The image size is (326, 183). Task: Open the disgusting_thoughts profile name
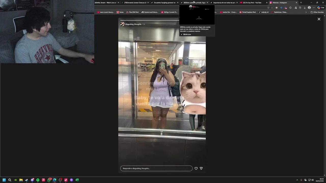[x=133, y=24]
